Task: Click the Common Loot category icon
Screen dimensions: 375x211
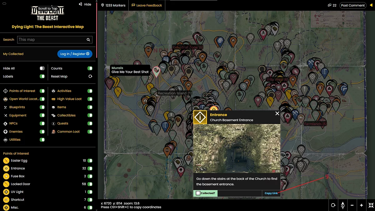Action: tap(53, 132)
